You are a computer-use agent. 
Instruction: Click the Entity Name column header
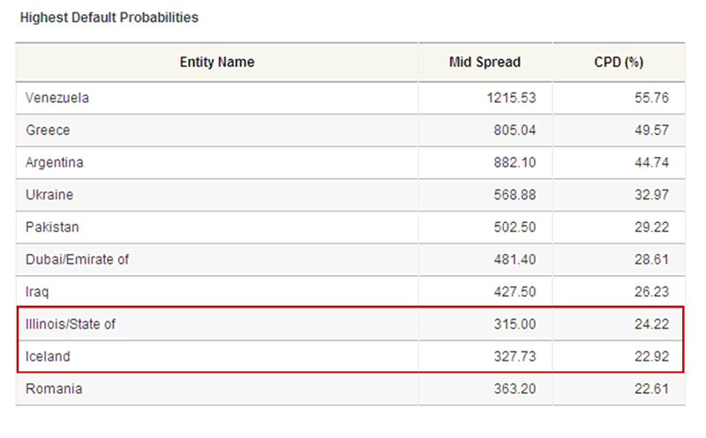pos(217,63)
